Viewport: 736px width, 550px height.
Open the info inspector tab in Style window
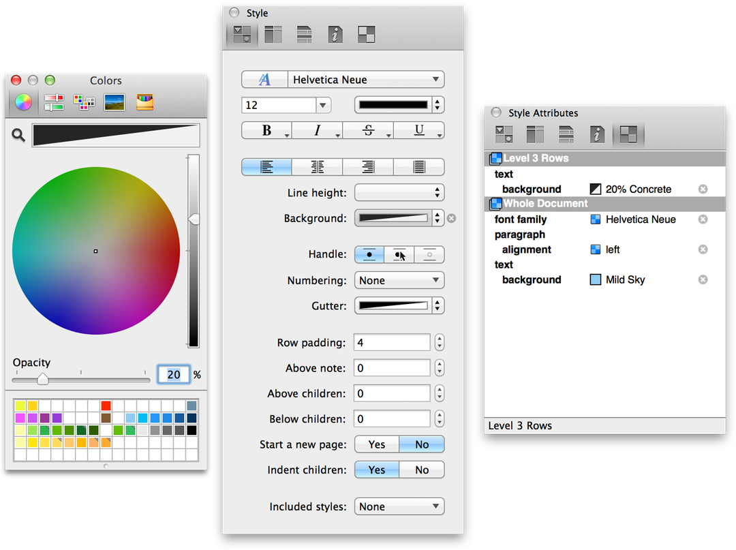(x=335, y=34)
